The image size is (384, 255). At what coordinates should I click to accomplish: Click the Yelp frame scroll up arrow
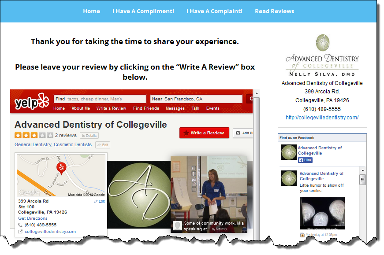pyautogui.click(x=257, y=93)
